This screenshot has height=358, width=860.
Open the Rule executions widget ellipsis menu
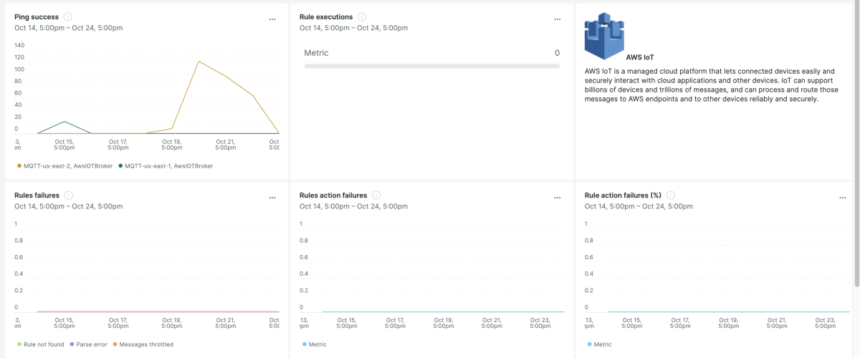click(558, 19)
